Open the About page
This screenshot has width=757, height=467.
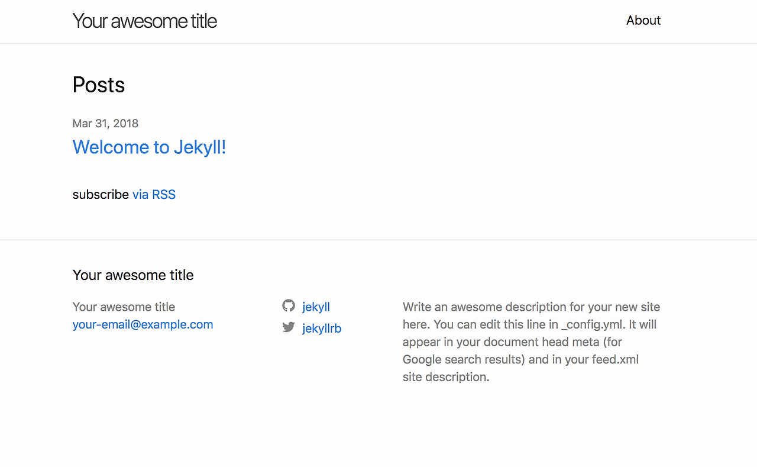pyautogui.click(x=643, y=21)
